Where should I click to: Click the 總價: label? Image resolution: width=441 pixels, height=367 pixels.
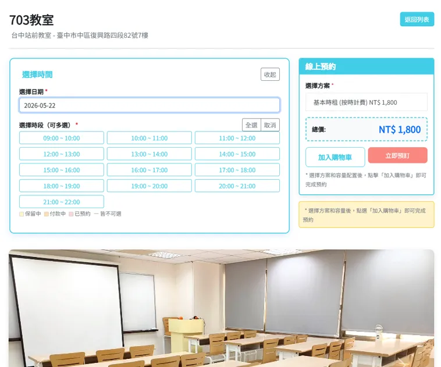click(319, 130)
